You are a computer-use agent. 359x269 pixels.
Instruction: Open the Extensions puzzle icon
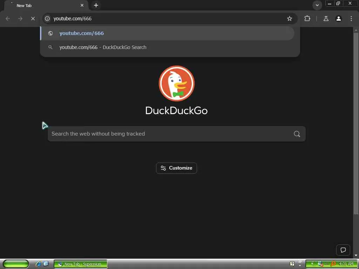point(307,19)
